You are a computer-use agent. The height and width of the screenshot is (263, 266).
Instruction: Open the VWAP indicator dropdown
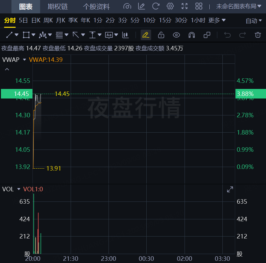point(24,59)
